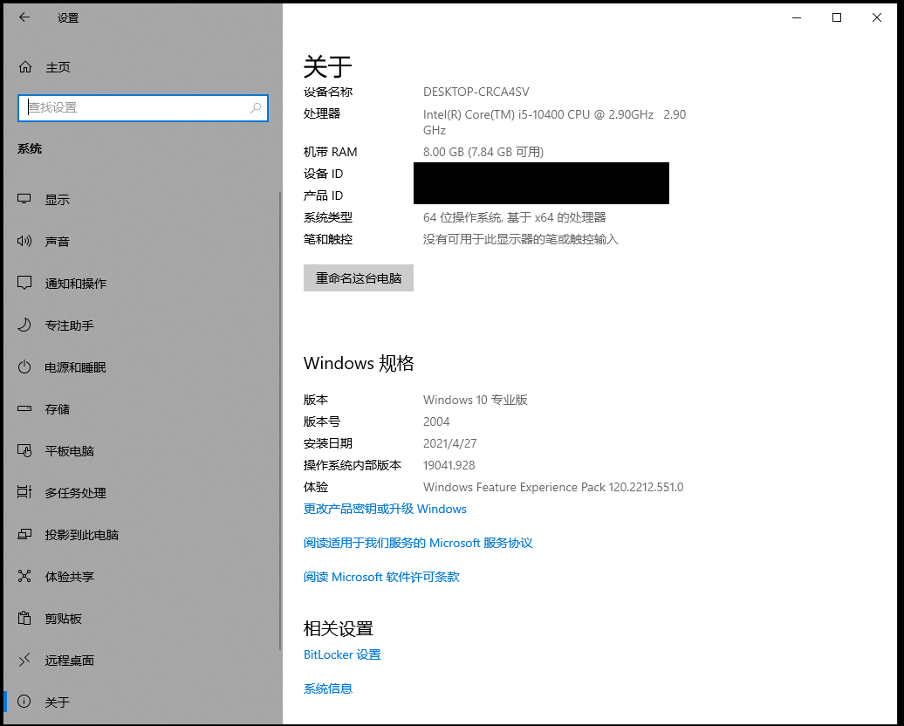Click the home icon beside 主页
The height and width of the screenshot is (726, 904).
tap(25, 67)
